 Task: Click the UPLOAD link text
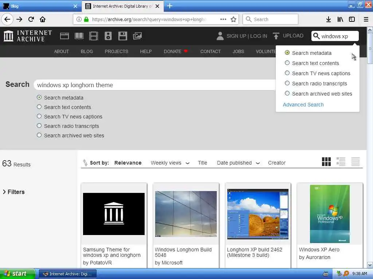click(293, 36)
